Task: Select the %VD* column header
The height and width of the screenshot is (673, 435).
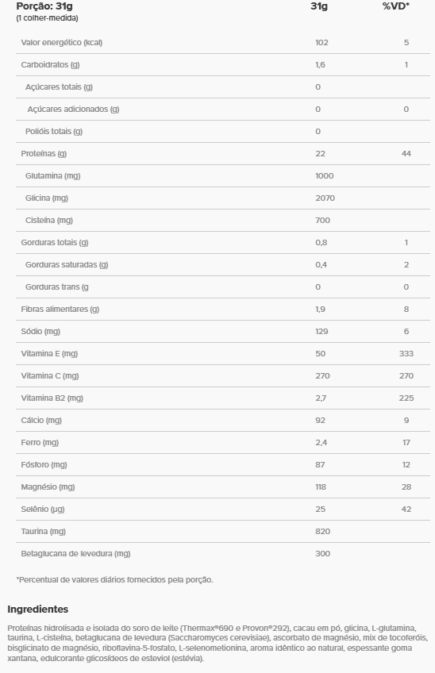Action: point(396,6)
